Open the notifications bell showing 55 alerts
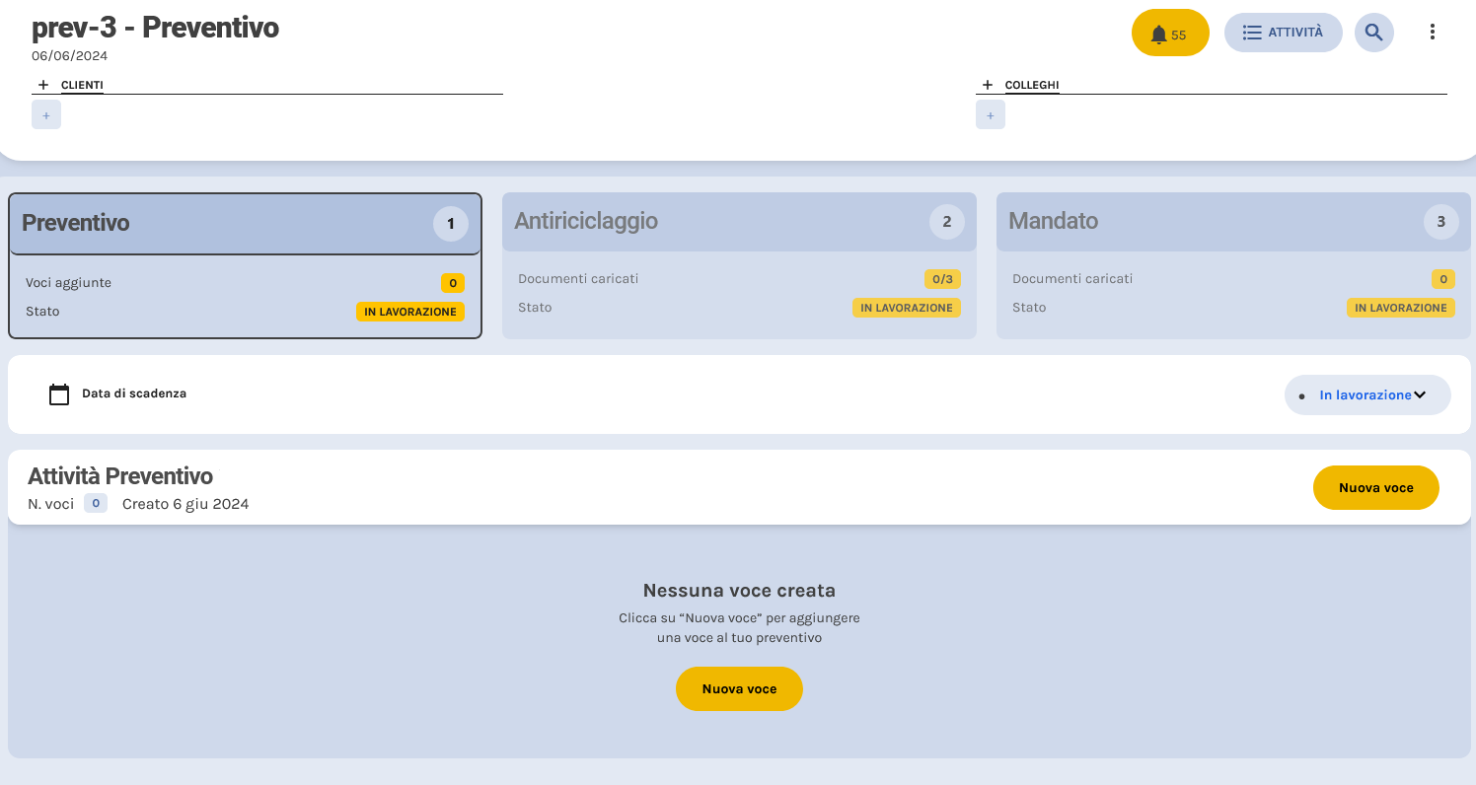This screenshot has height=785, width=1476. (x=1169, y=32)
